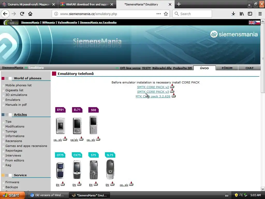This screenshot has height=199, width=265.
Task: Open Manuals in pdf in sidebar
Action: pyautogui.click(x=16, y=105)
